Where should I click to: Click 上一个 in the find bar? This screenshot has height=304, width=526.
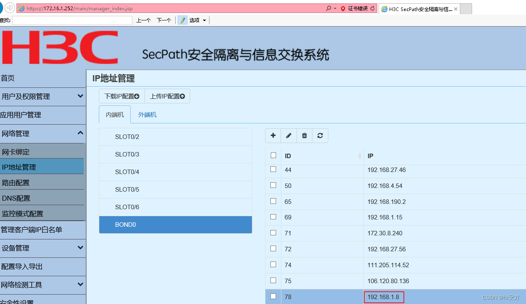click(143, 20)
